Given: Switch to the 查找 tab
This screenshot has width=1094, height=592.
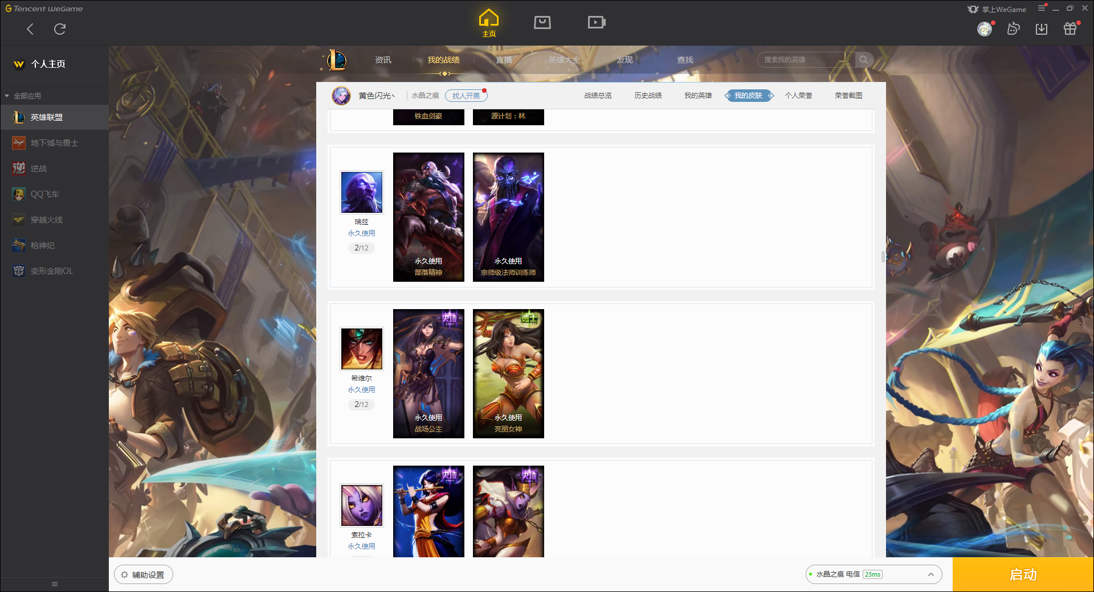Looking at the screenshot, I should (685, 60).
